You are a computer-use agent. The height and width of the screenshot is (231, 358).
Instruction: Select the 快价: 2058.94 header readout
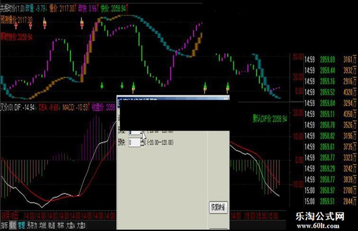click(x=114, y=9)
